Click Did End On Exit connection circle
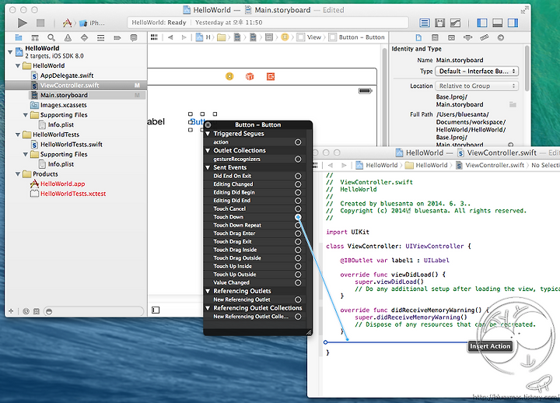The image size is (560, 403). 298,176
